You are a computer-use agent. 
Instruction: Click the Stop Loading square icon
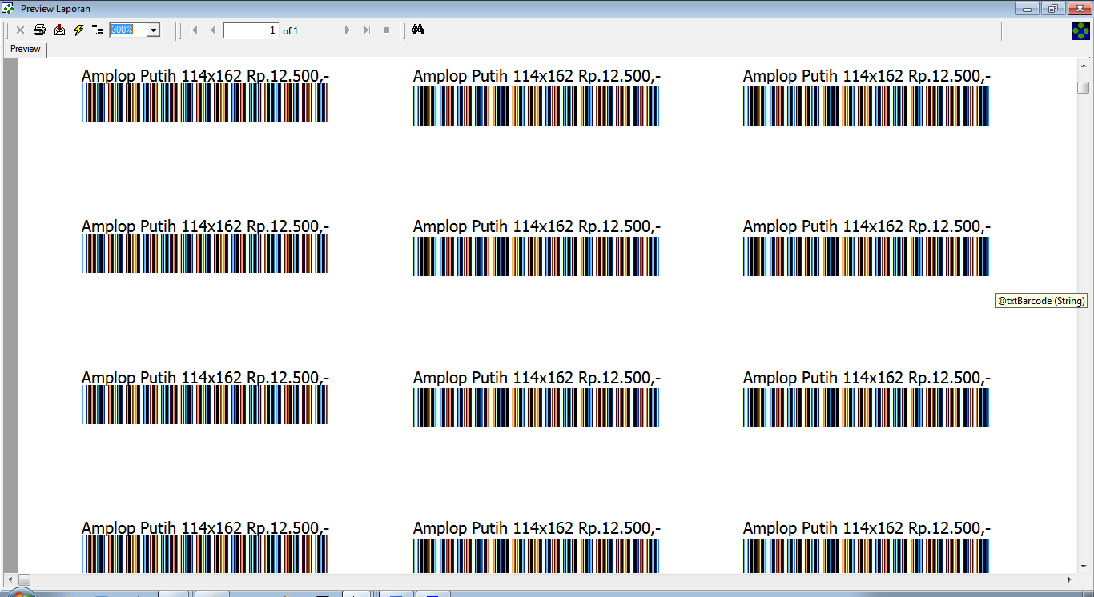[386, 30]
